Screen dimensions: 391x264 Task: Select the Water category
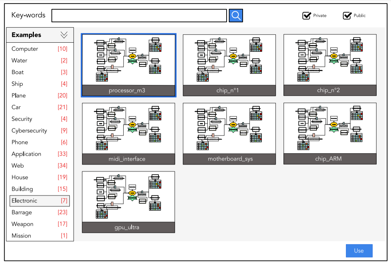pos(40,60)
